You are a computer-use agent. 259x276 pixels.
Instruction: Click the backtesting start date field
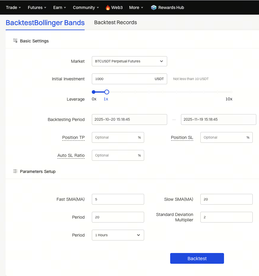129,119
